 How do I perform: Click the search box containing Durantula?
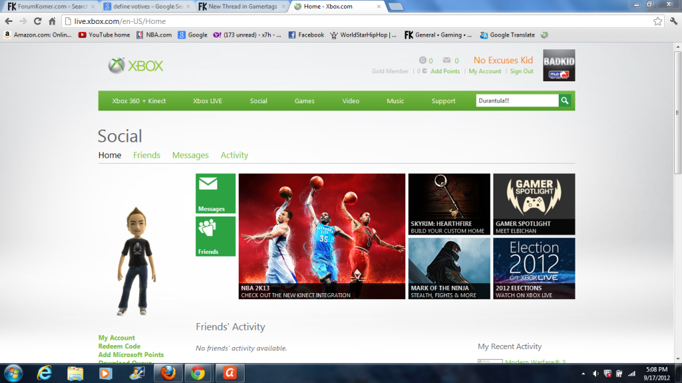coord(516,101)
